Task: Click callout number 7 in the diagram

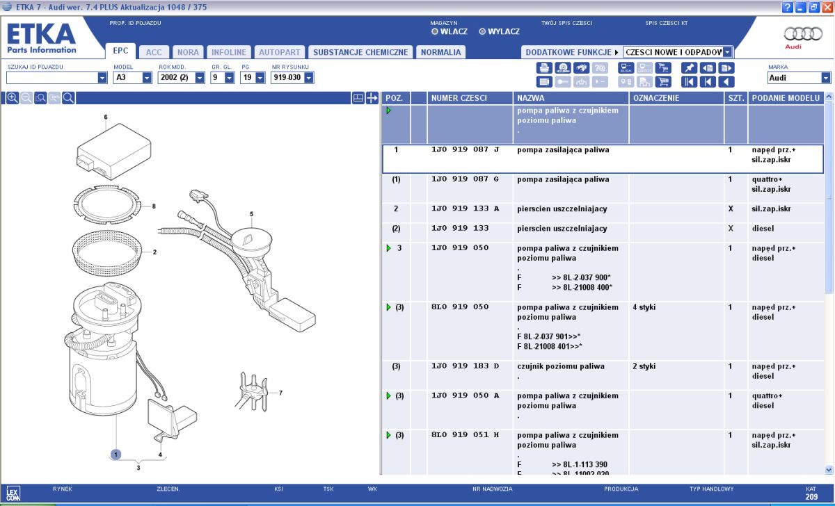Action: (x=280, y=393)
